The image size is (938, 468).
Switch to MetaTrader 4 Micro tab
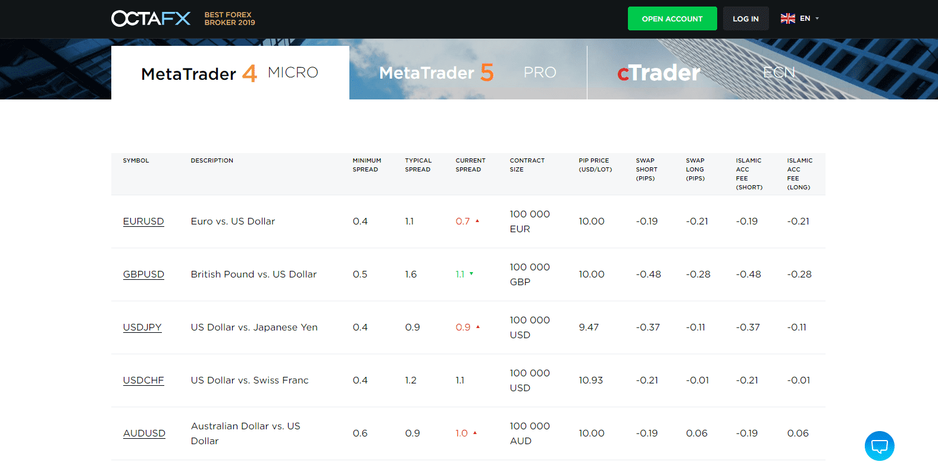tap(230, 73)
